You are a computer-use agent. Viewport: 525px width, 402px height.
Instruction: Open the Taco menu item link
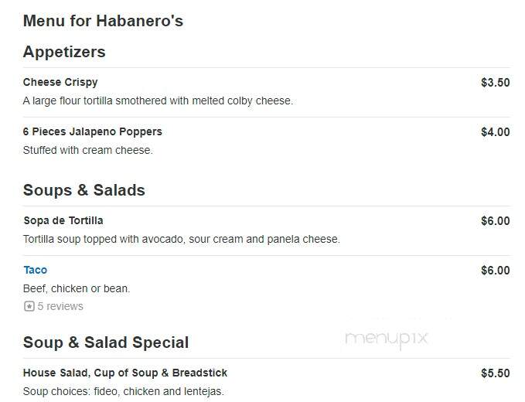(x=36, y=270)
